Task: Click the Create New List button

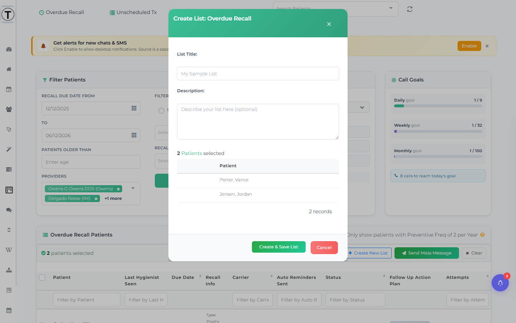Action: [x=368, y=253]
